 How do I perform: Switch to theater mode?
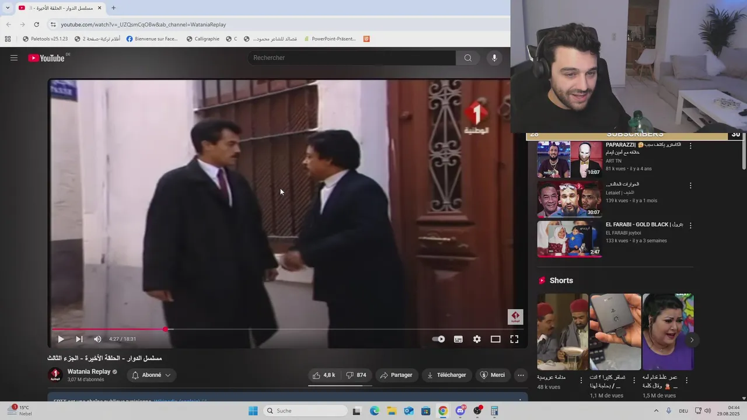click(x=495, y=339)
